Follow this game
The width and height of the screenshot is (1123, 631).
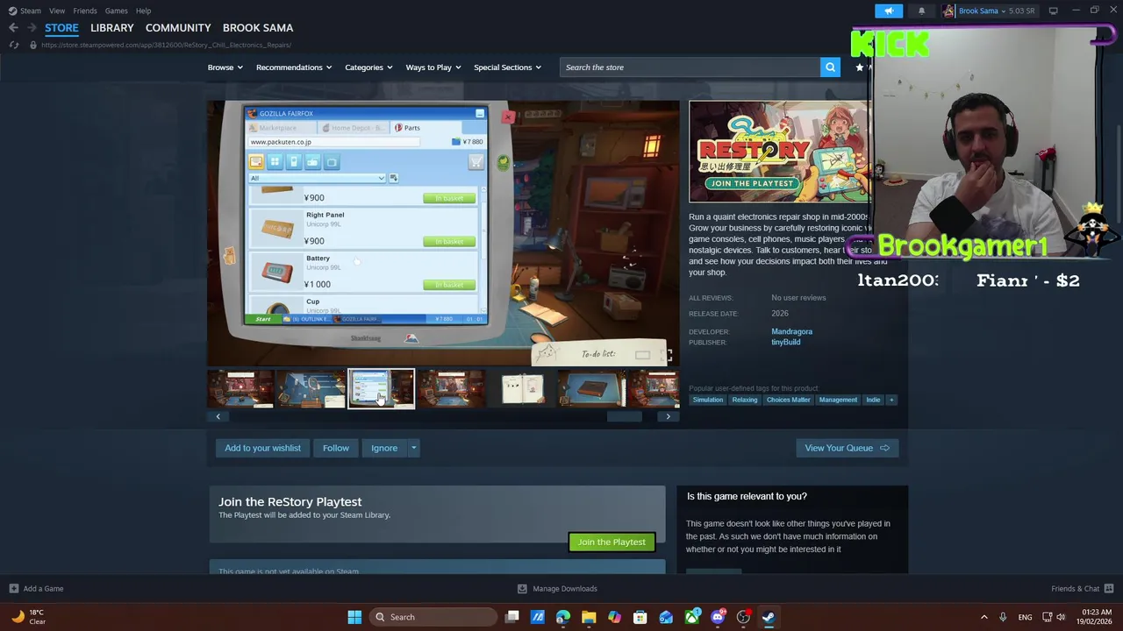(336, 448)
